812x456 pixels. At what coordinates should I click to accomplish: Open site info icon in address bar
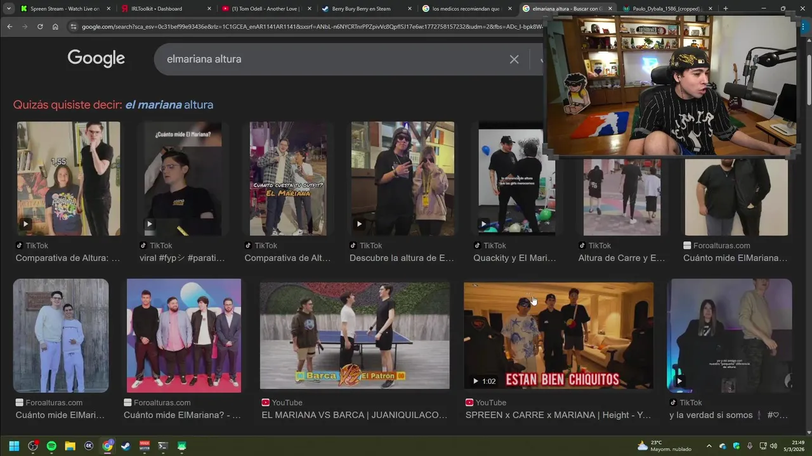pyautogui.click(x=73, y=27)
